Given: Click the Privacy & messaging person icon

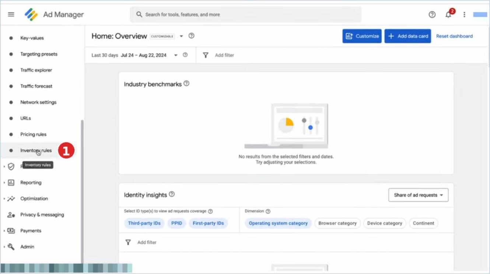Looking at the screenshot, I should tap(11, 215).
